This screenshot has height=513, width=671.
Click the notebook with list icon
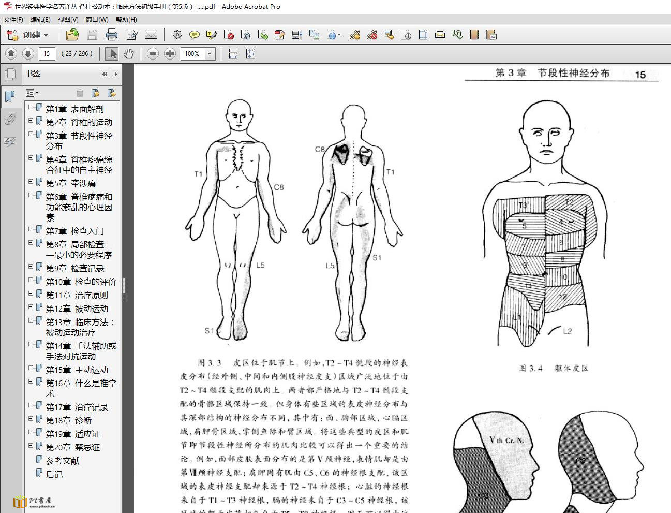[491, 35]
